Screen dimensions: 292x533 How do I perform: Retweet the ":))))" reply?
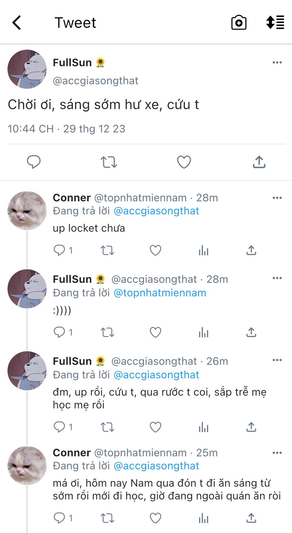tap(107, 332)
